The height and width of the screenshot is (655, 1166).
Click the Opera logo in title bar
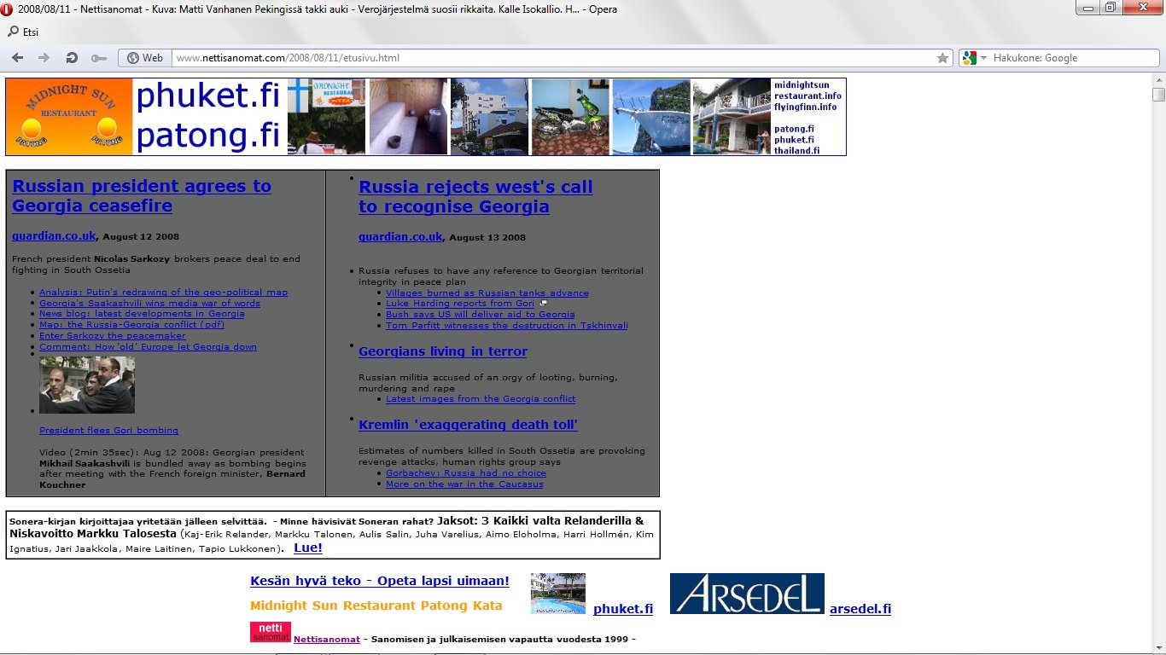click(x=9, y=9)
